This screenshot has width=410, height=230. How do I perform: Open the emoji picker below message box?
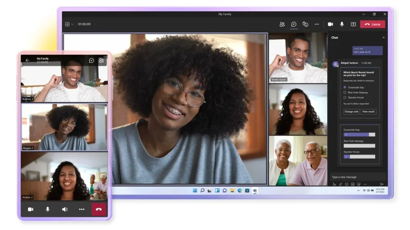pyautogui.click(x=346, y=184)
